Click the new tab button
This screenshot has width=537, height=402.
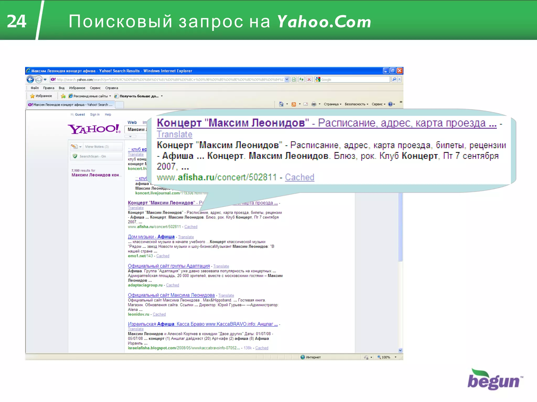coord(119,105)
